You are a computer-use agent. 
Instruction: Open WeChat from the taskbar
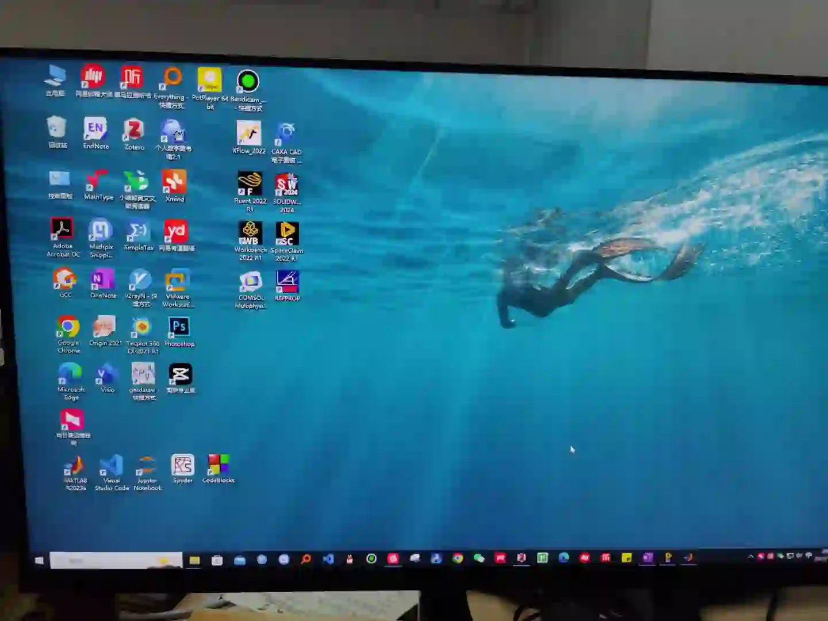point(478,558)
